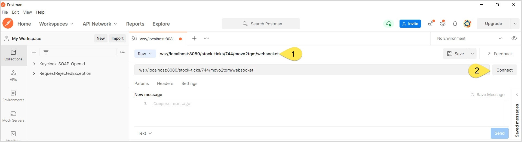Viewport: 522px width, 142px height.
Task: Open the View menu
Action: click(x=27, y=12)
